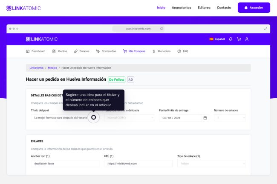Switch to the Medios tab
The height and width of the screenshot is (184, 277).
click(60, 51)
